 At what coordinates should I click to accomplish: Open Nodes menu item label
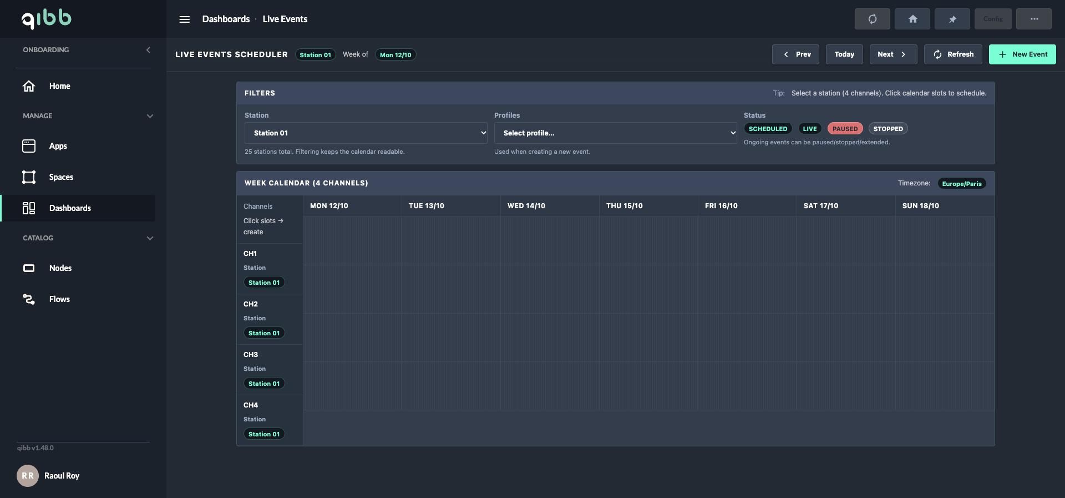pyautogui.click(x=60, y=268)
